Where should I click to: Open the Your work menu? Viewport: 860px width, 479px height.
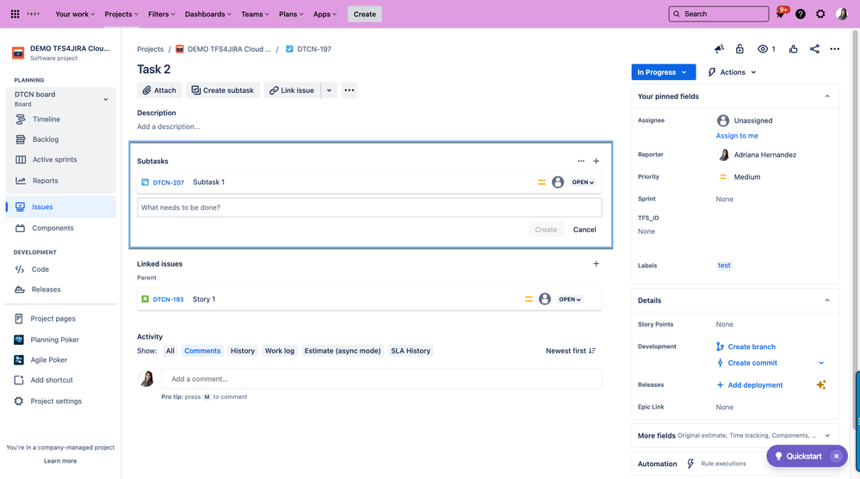75,15
